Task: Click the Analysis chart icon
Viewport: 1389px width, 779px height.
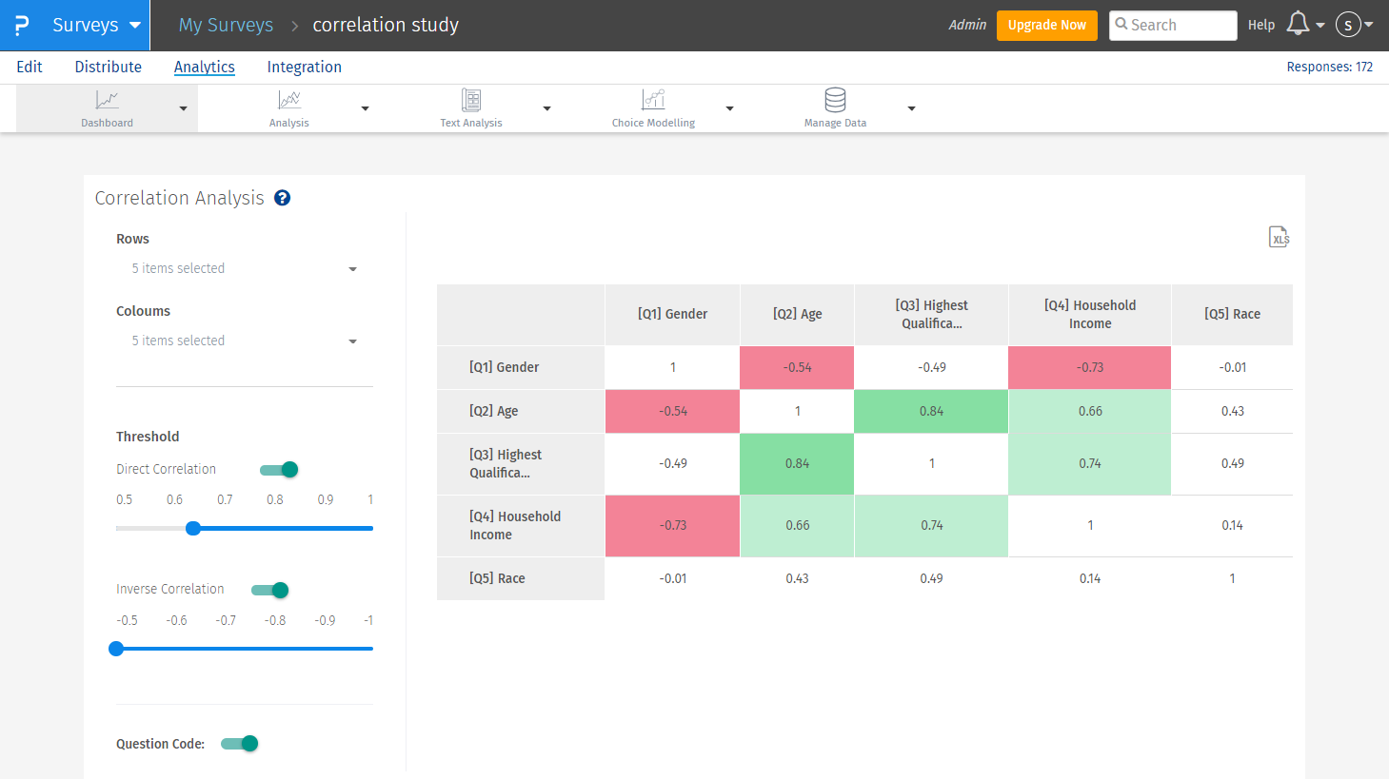Action: click(288, 100)
